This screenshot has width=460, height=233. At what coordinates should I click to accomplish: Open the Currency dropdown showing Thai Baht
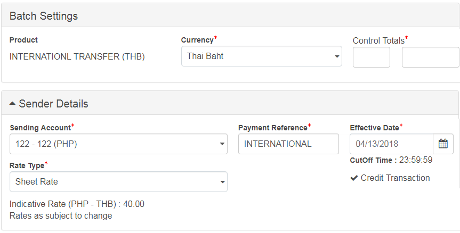click(x=261, y=56)
